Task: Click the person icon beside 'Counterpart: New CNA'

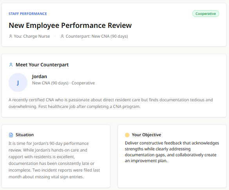Action: point(62,36)
